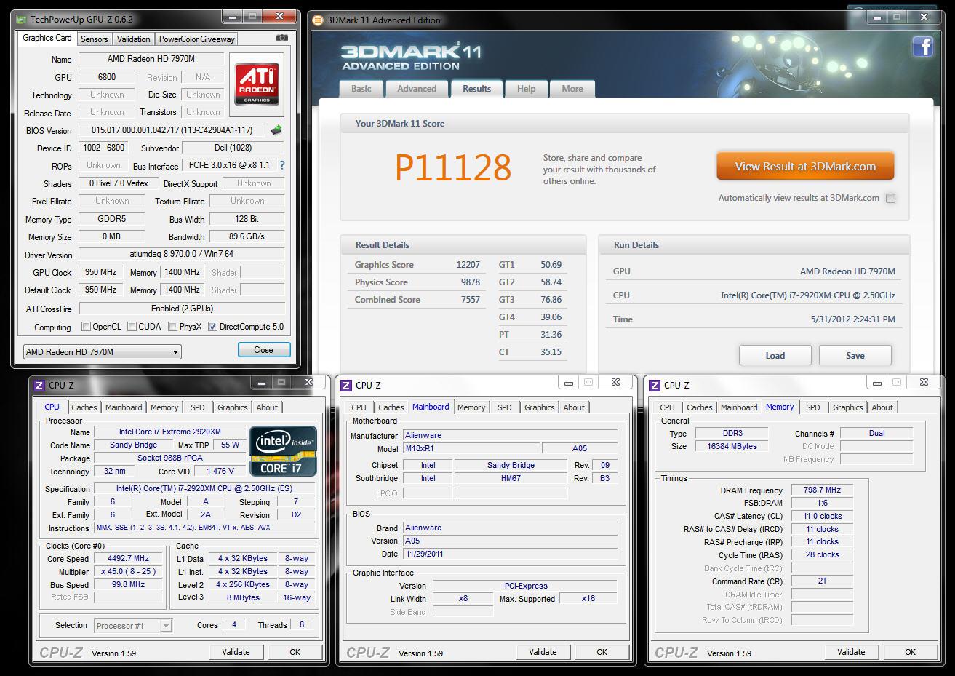955x676 pixels.
Task: Click the BIOS save chip icon
Action: pos(276,130)
